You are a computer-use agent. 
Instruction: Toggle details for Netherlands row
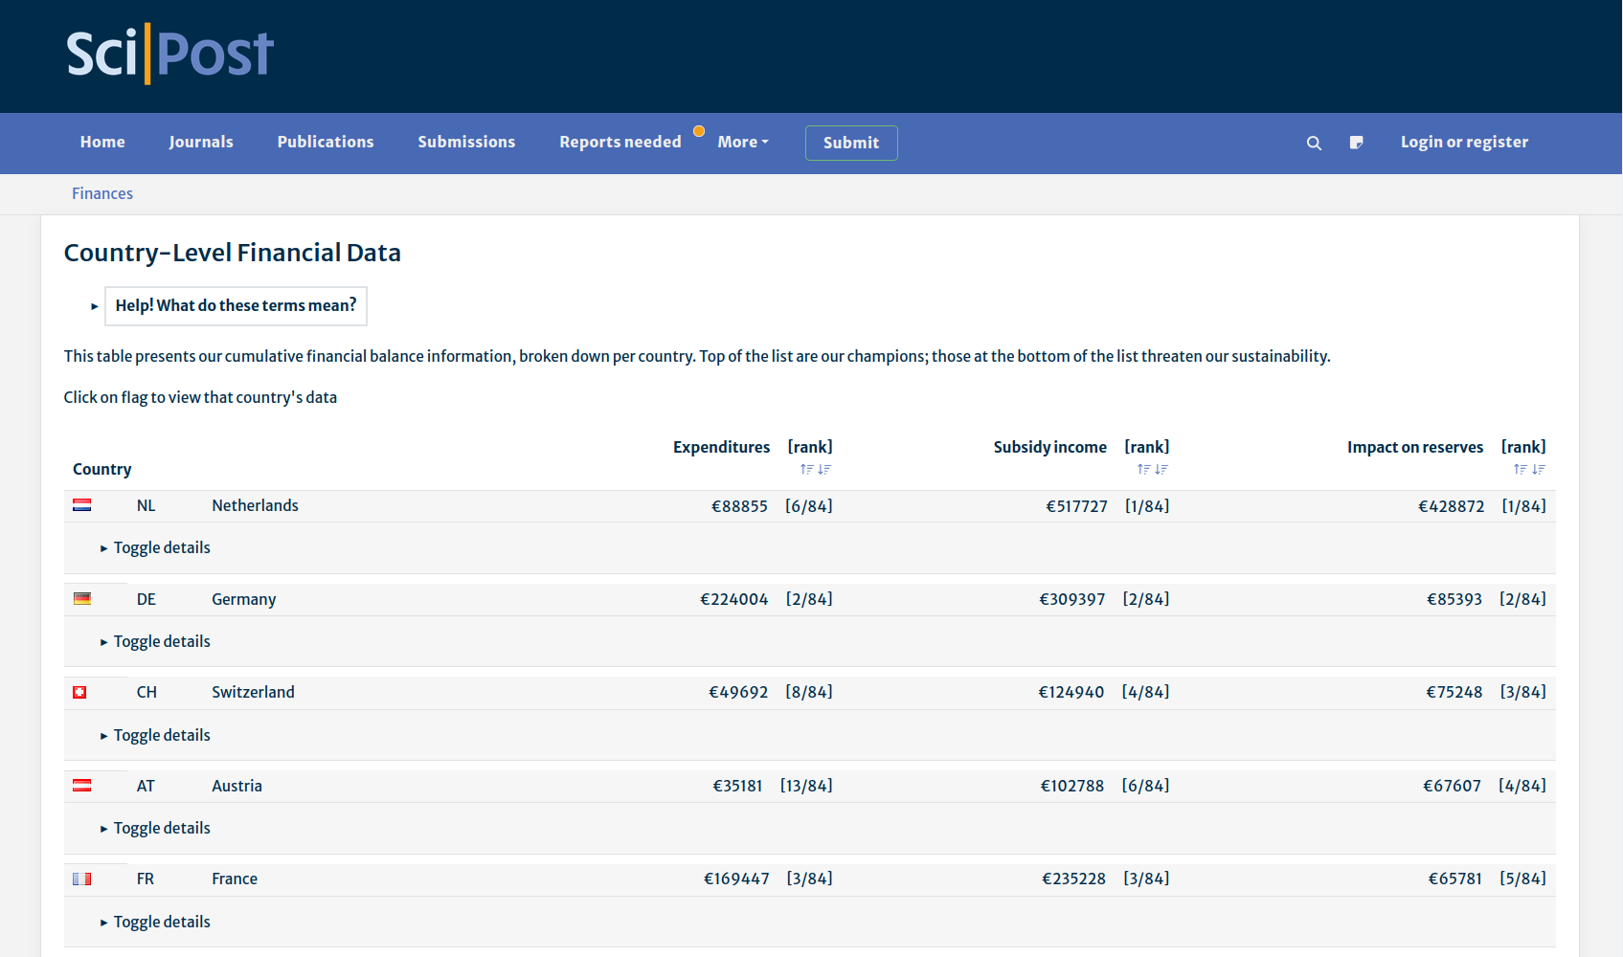tap(161, 548)
